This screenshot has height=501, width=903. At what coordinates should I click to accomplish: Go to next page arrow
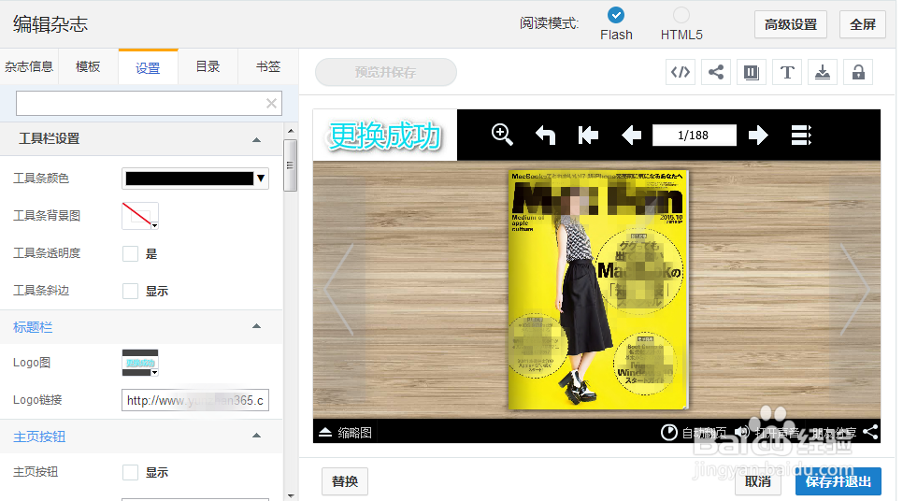tap(758, 136)
